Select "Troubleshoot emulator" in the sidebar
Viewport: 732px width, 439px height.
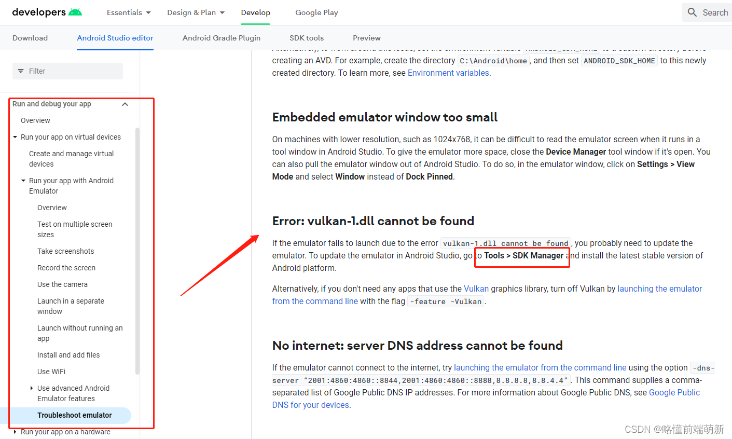(x=74, y=415)
